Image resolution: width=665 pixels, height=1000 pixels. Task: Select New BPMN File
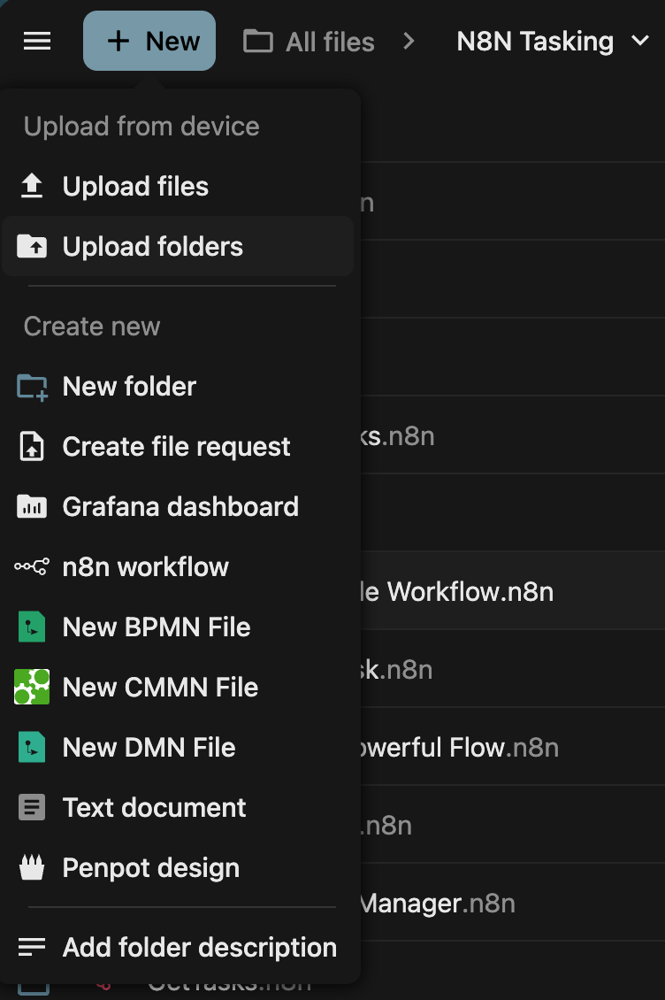[178, 627]
